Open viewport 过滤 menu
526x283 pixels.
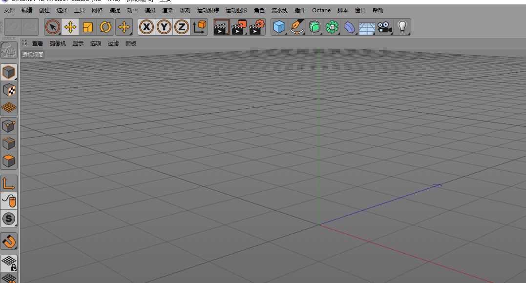tap(113, 43)
